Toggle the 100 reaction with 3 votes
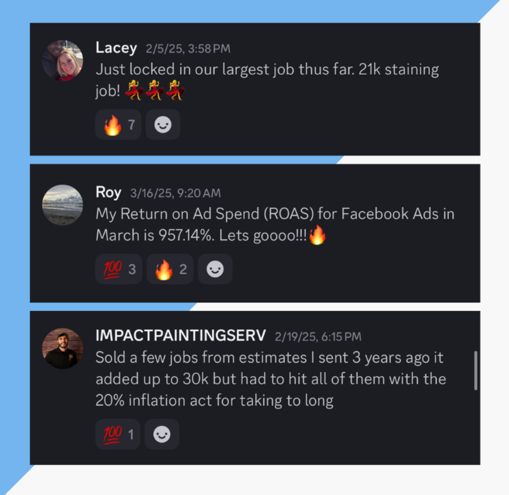This screenshot has height=495, width=509. click(x=119, y=269)
